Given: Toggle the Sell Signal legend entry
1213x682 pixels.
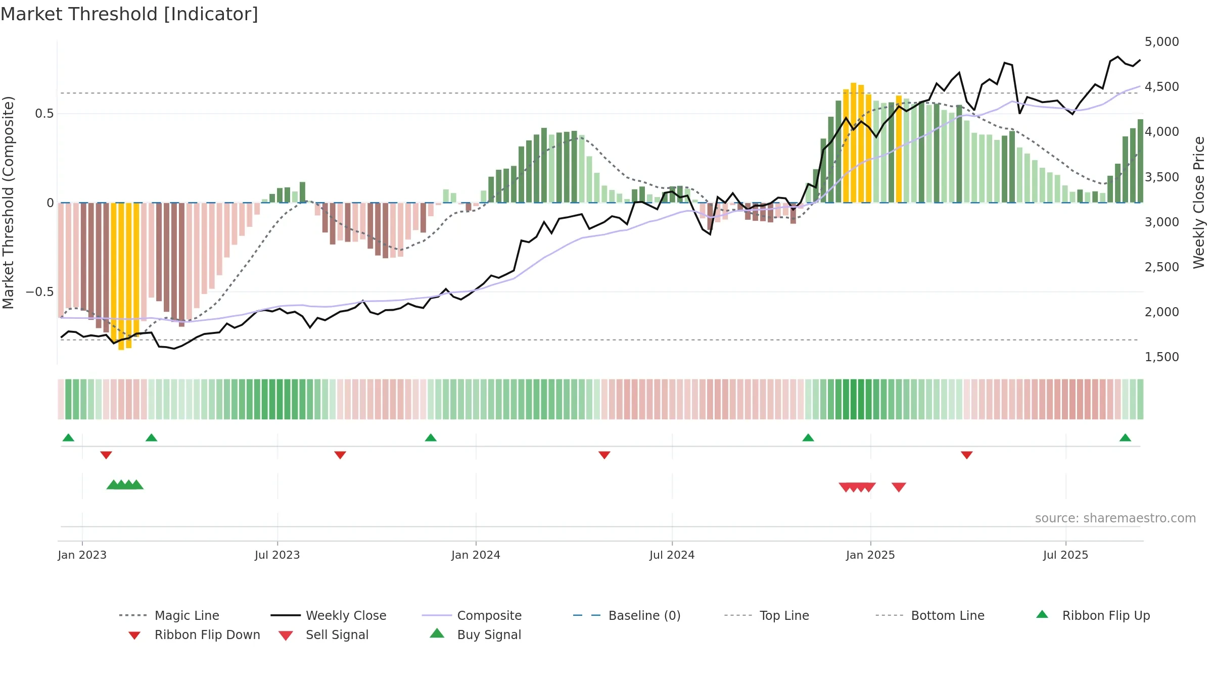Looking at the screenshot, I should click(x=323, y=635).
